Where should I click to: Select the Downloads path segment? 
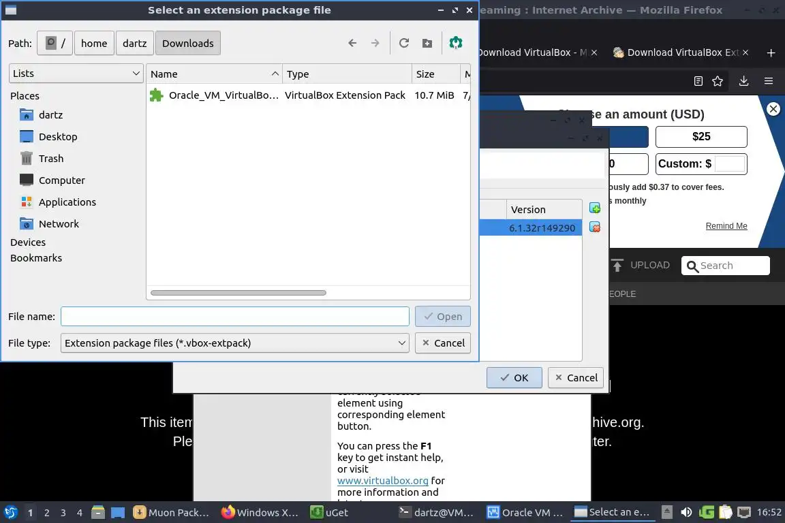[188, 43]
